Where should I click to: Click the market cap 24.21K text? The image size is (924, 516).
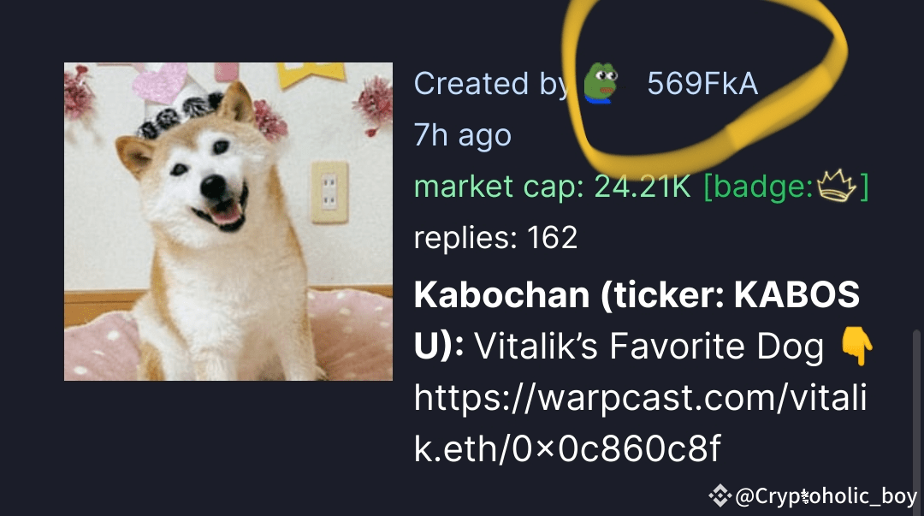coord(552,187)
